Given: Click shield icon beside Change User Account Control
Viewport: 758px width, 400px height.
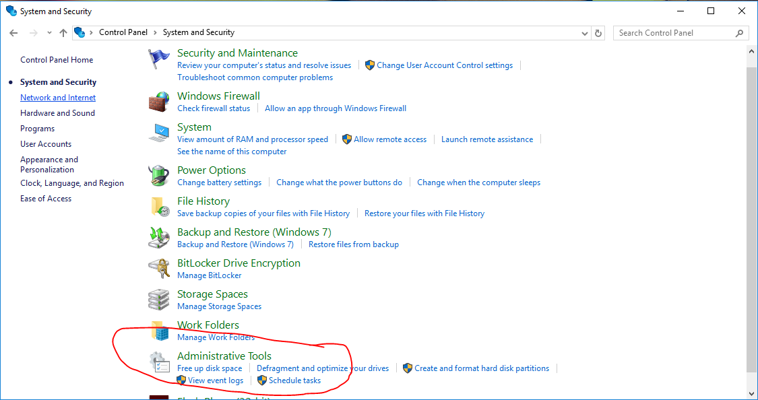Looking at the screenshot, I should 370,65.
